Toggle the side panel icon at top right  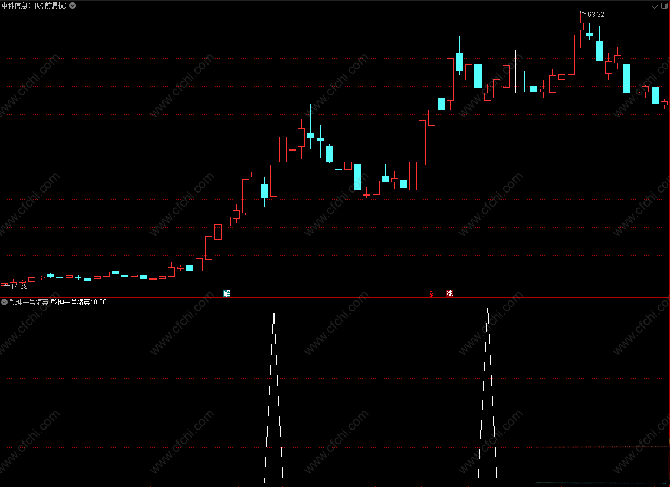click(x=665, y=5)
